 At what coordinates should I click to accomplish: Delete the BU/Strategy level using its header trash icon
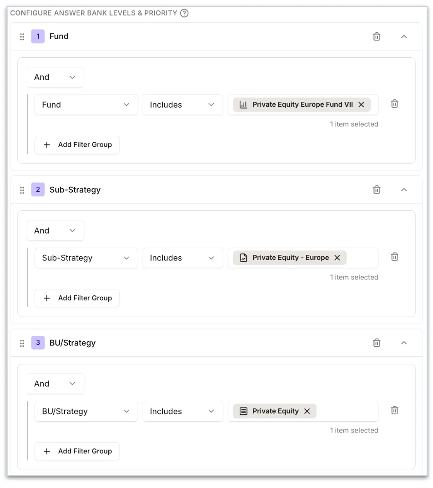point(377,343)
